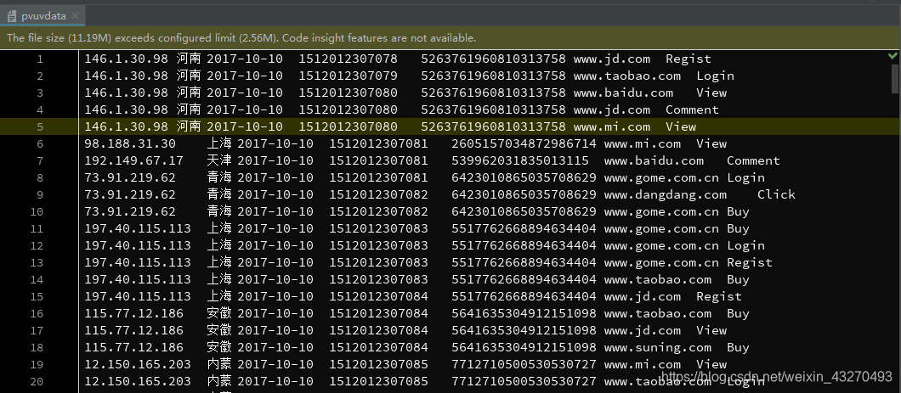Click '197.40.115.113' on line 11
This screenshot has height=393, width=901.
(x=138, y=229)
